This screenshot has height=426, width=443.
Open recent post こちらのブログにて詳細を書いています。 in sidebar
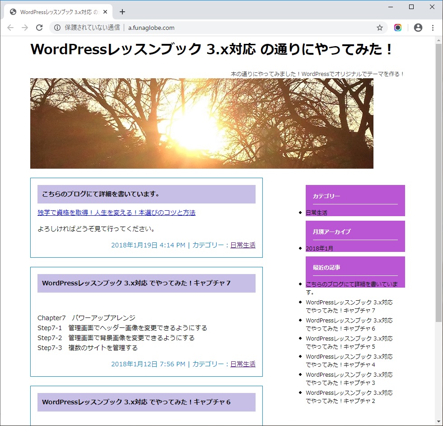click(352, 288)
